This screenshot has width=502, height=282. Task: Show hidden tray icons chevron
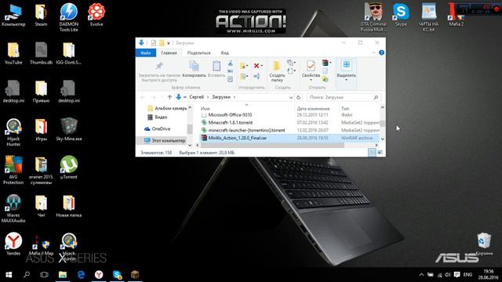[421, 275]
